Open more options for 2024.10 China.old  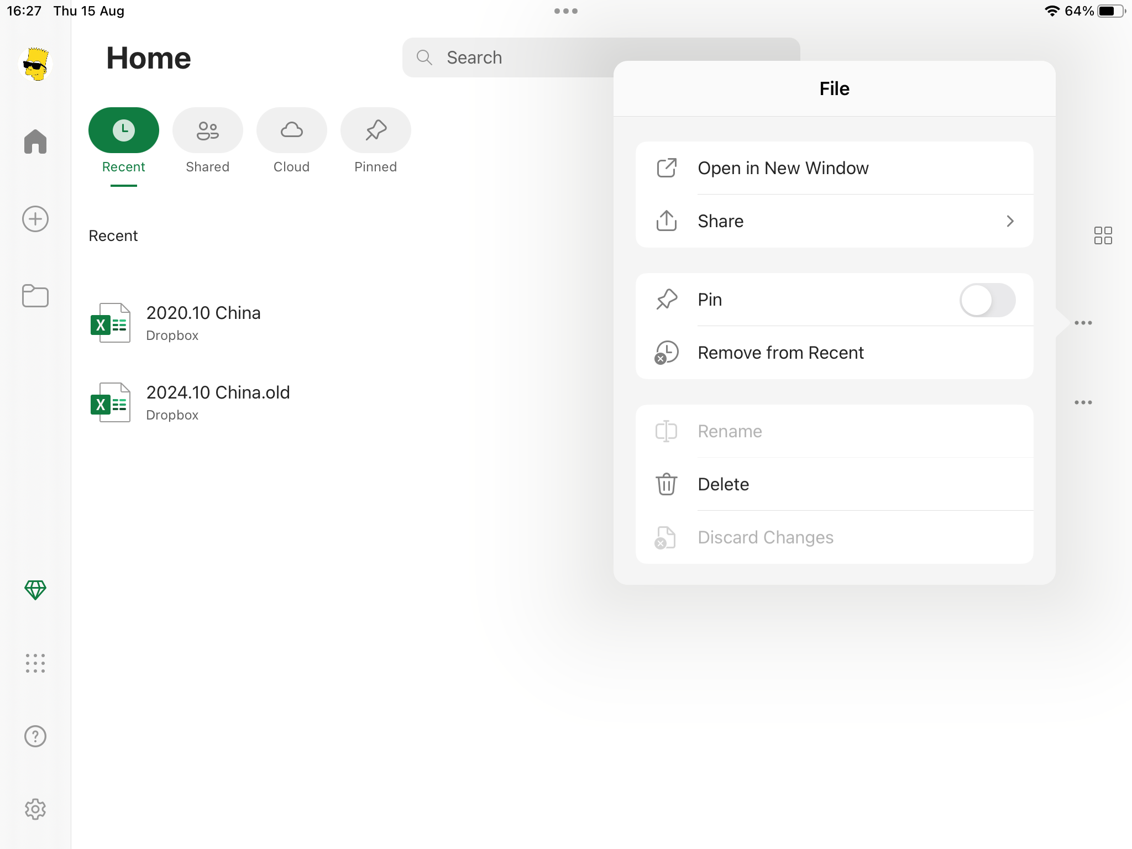pos(1083,402)
